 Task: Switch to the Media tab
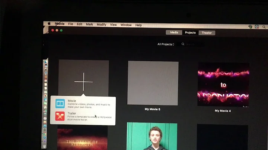(174, 32)
